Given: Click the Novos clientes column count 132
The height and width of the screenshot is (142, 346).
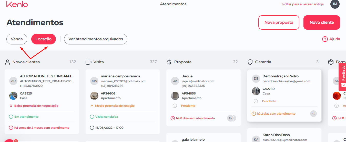Looking at the screenshot, I should 73,62.
